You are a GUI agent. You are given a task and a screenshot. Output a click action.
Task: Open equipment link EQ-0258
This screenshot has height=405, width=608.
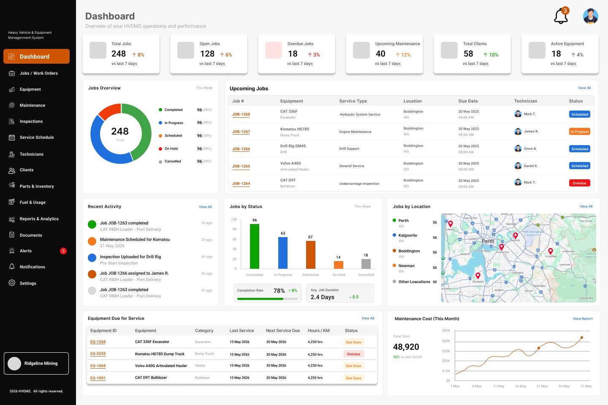coord(98,354)
